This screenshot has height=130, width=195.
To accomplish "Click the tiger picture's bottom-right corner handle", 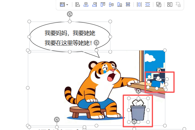I will pos(165,125).
